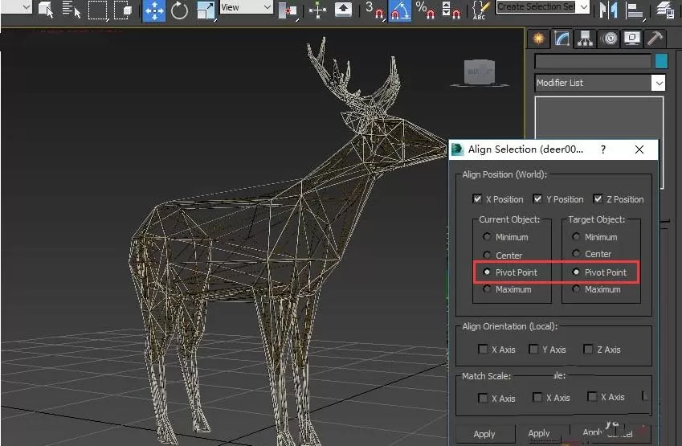Select Current Object Pivot Point radio
Screen dimensions: 682x446
click(487, 272)
